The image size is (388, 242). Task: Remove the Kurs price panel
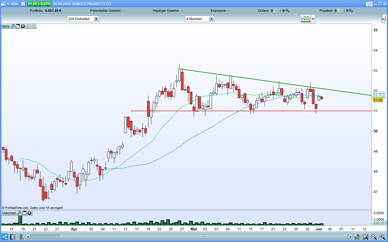pyautogui.click(x=23, y=26)
